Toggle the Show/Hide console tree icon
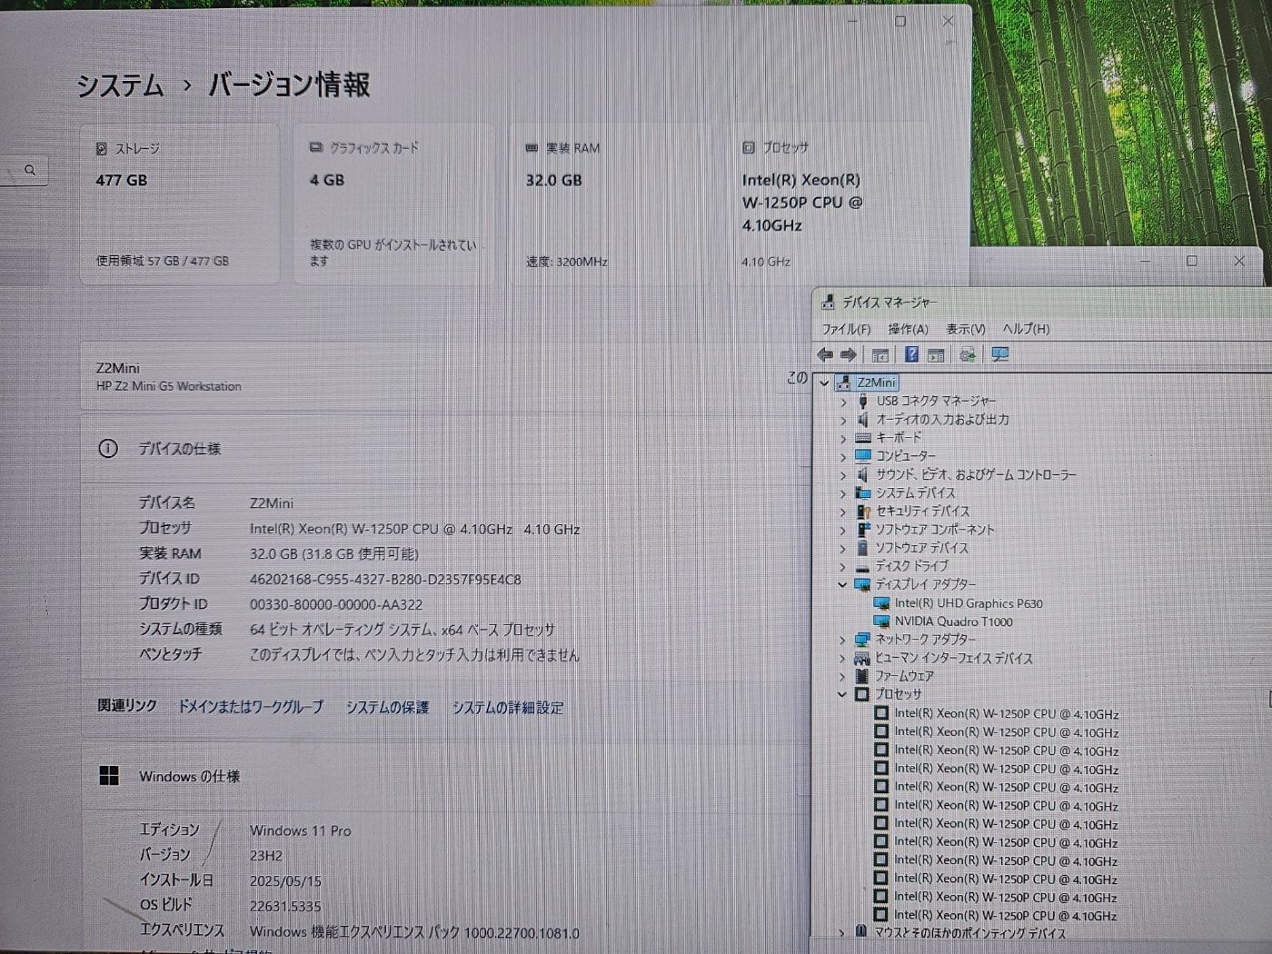The image size is (1272, 954). point(879,354)
